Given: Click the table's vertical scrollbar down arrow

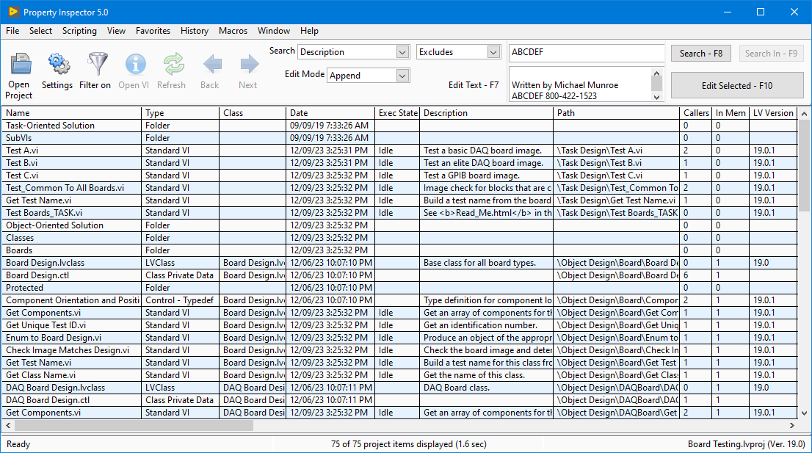Looking at the screenshot, I should click(804, 413).
